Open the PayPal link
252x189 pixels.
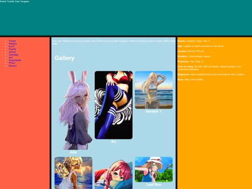pos(13,49)
